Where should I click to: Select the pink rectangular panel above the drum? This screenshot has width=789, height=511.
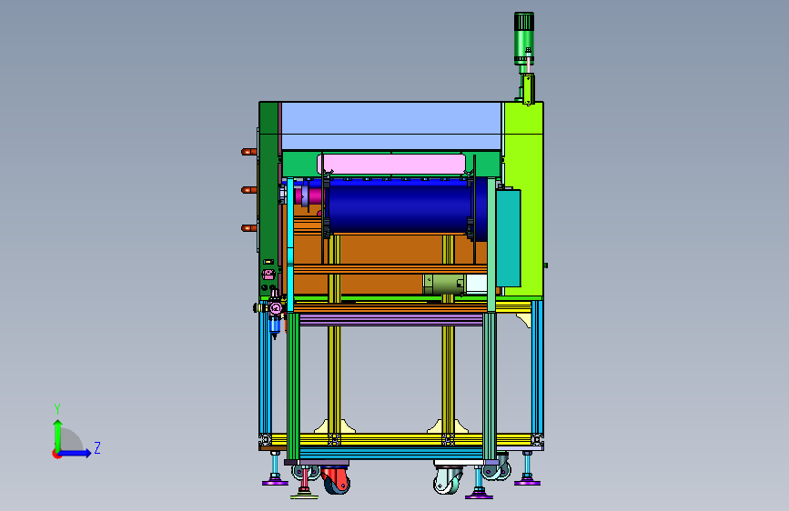coord(391,165)
